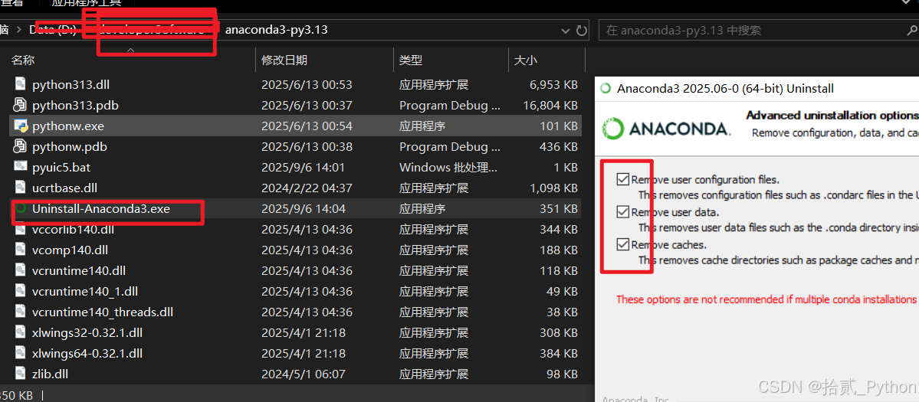Click the vcruntime140_1.dll file icon

click(x=20, y=291)
